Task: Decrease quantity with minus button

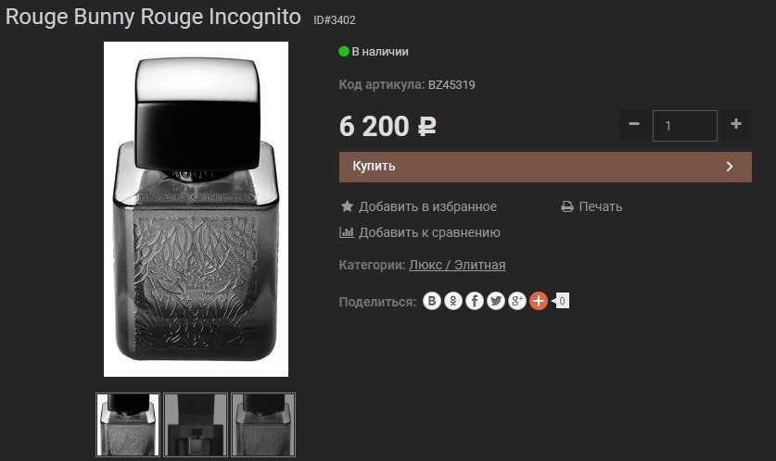Action: coord(634,124)
